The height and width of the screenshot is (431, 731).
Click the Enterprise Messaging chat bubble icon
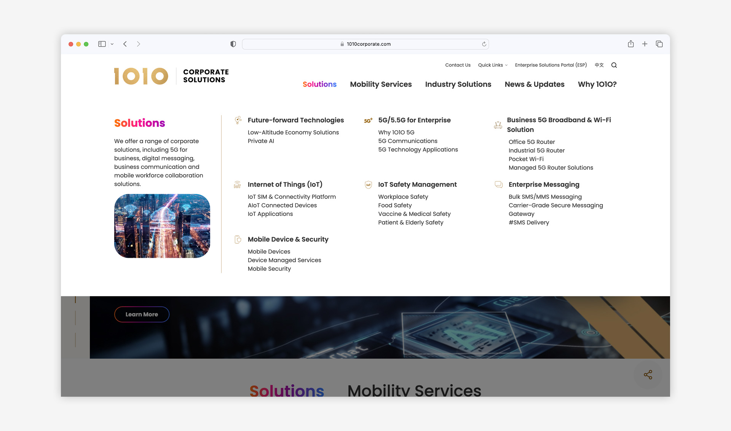(x=498, y=185)
